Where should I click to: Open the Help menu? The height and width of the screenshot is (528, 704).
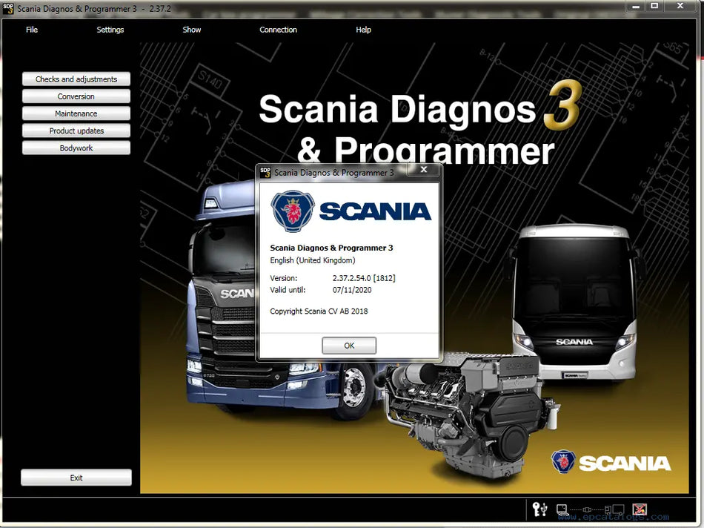tap(363, 30)
